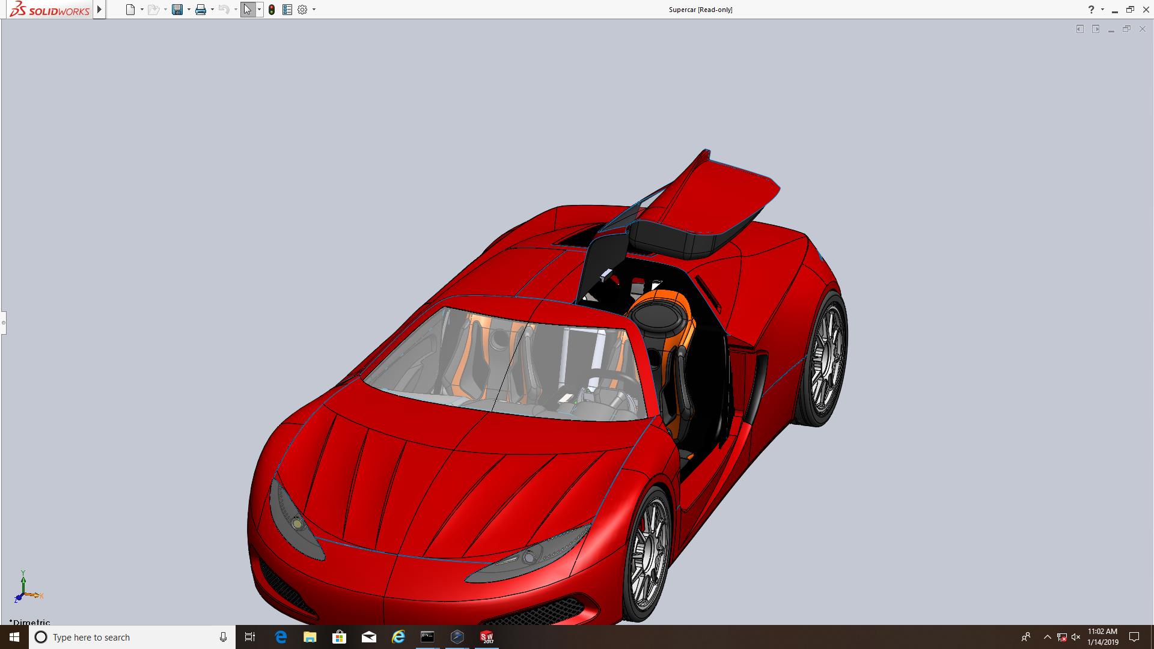Viewport: 1154px width, 649px height.
Task: Activate the Select arrow cursor tool
Action: [x=247, y=10]
